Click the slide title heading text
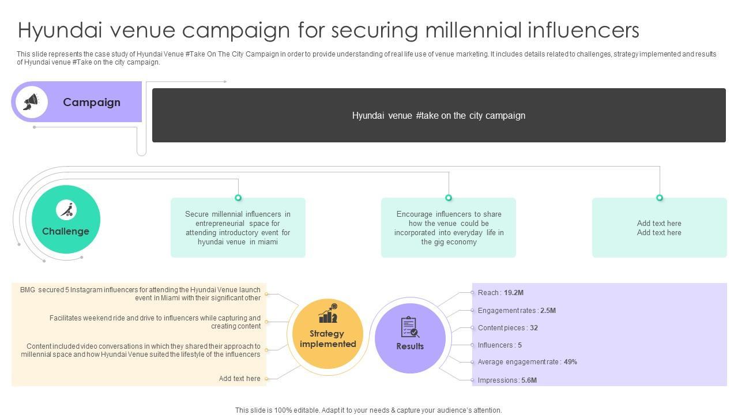This screenshot has height=415, width=738. point(329,30)
